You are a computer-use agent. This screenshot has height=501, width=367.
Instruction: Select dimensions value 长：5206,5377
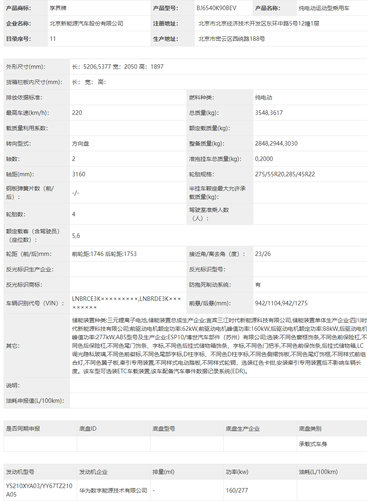[x=92, y=67]
